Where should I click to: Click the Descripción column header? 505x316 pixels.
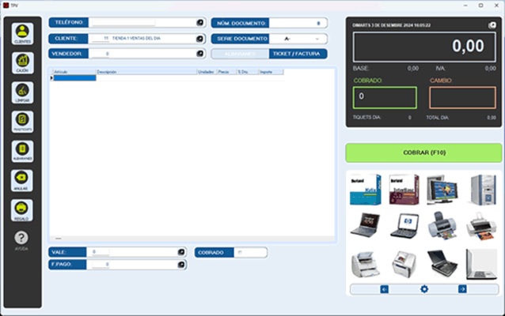tap(146, 72)
